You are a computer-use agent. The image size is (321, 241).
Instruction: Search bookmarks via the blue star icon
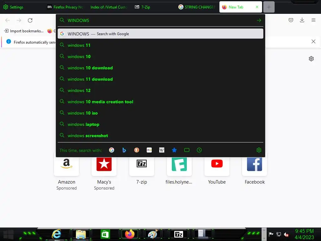click(x=174, y=150)
